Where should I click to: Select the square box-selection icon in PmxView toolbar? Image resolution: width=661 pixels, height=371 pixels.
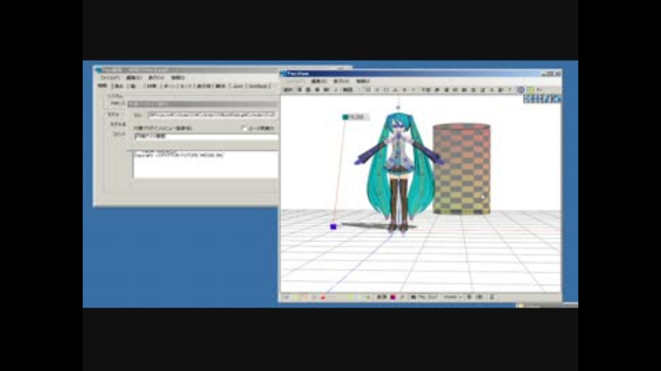(368, 89)
